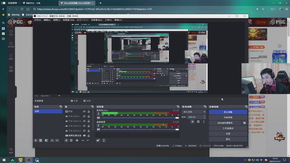
Task: Open transition properties three-dot menu
Action: coord(204,122)
